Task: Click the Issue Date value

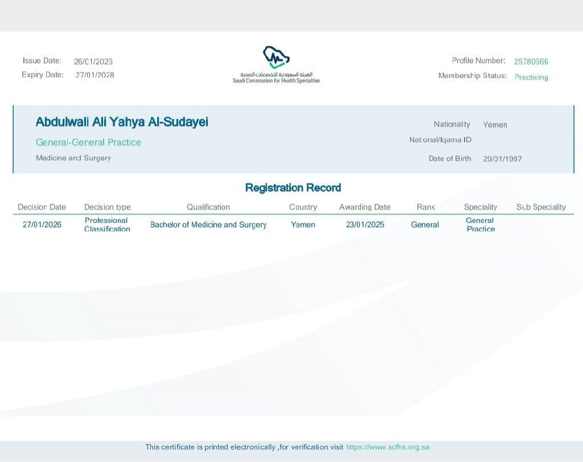Action: tap(93, 61)
